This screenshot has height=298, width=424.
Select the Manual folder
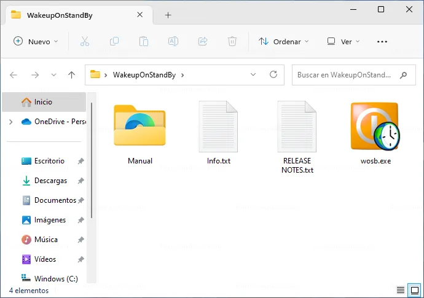(140, 134)
